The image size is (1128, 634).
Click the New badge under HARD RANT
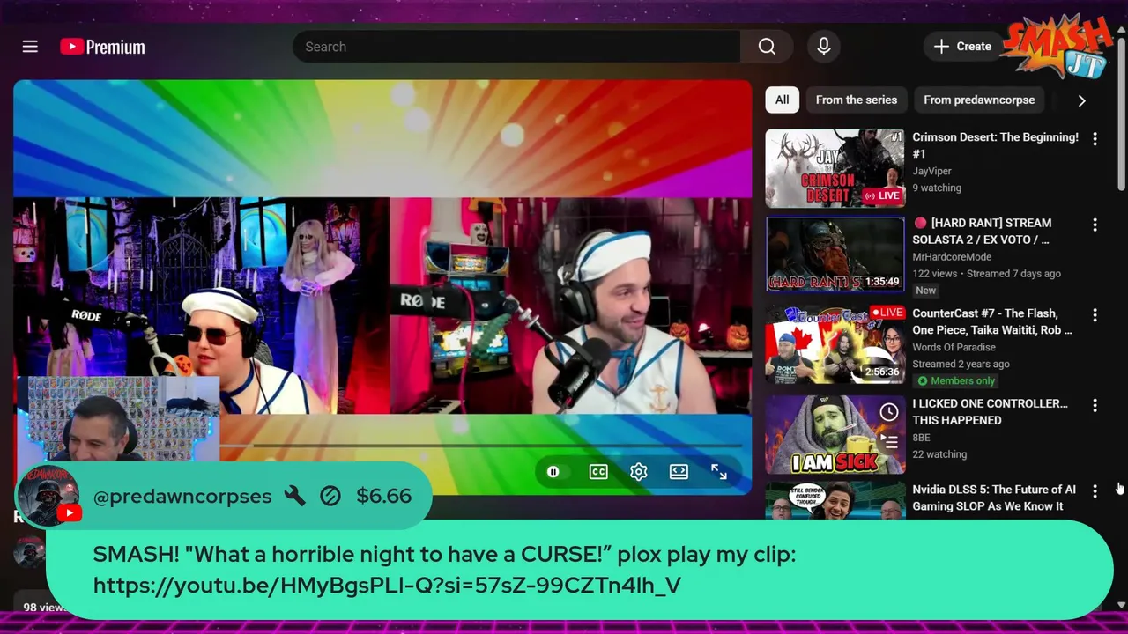[925, 290]
